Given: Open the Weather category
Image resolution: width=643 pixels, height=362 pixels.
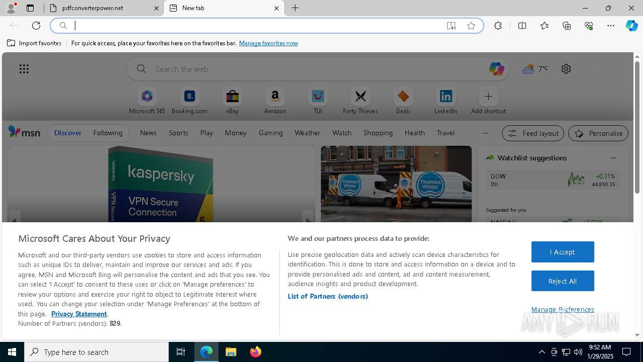Looking at the screenshot, I should (307, 133).
